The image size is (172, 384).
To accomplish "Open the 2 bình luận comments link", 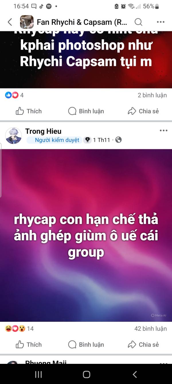I will pyautogui.click(x=152, y=95).
